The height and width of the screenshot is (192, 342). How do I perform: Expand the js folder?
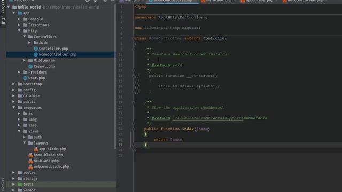click(19, 114)
